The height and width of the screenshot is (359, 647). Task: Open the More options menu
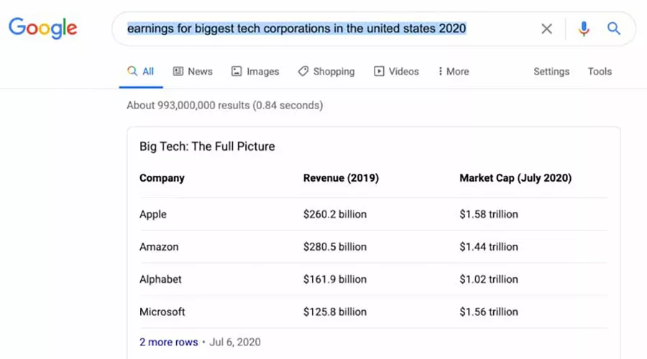[454, 71]
